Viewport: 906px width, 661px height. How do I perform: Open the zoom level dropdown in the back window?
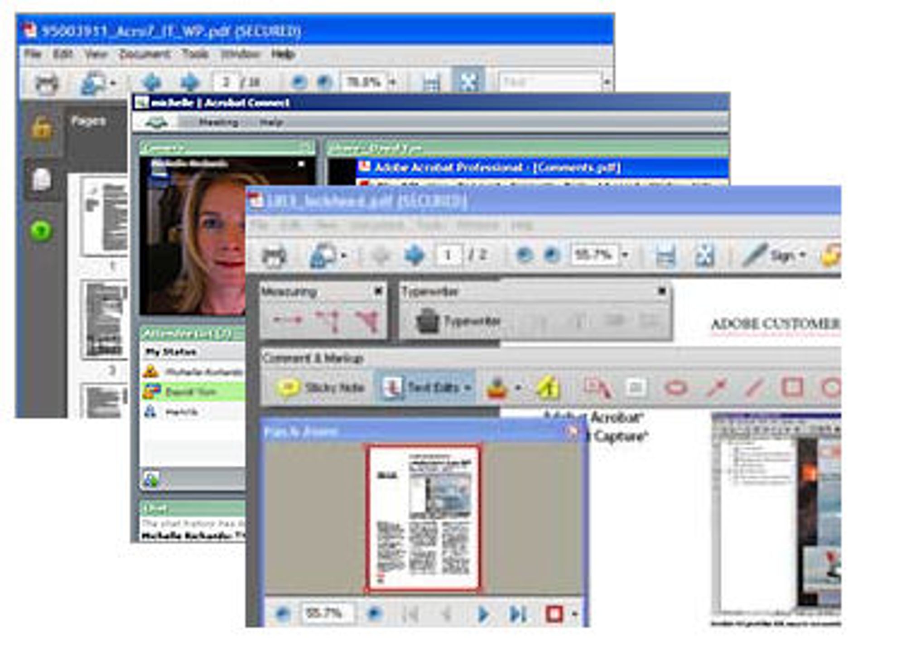393,82
